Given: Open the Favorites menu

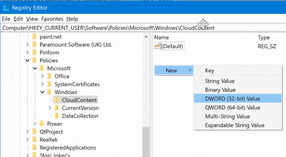Looking at the screenshot, I should click(52, 19).
